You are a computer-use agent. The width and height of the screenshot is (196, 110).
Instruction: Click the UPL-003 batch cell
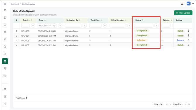[x=25, y=41]
